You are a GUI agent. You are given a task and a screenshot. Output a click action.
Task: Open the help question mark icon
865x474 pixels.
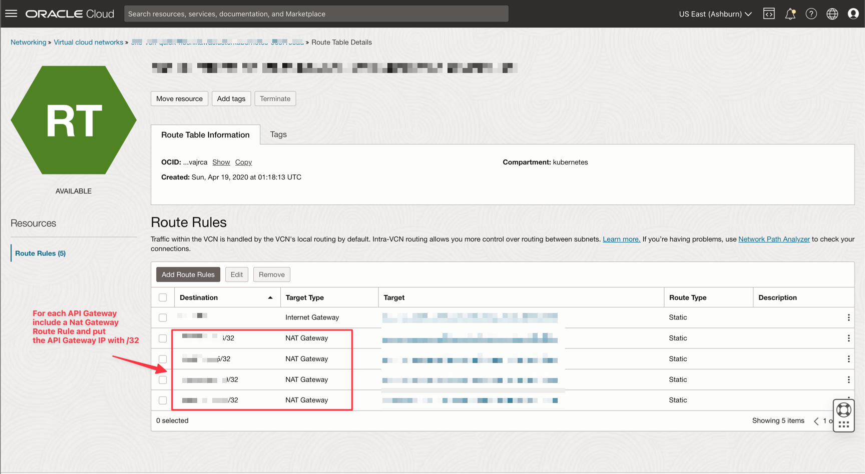coord(811,14)
